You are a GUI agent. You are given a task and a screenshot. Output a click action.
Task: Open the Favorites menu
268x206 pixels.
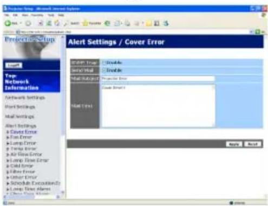coord(37,15)
